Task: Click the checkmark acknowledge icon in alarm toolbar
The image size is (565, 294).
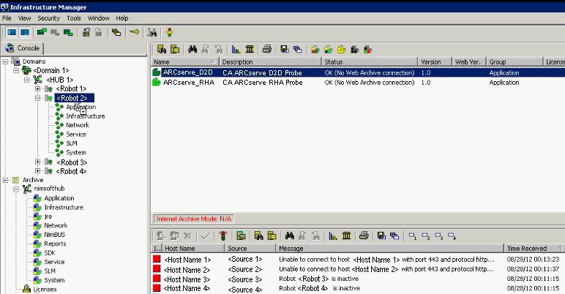Action: (x=206, y=236)
